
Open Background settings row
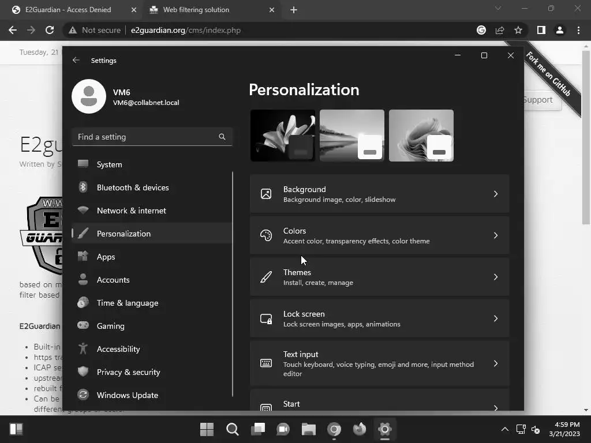380,194
